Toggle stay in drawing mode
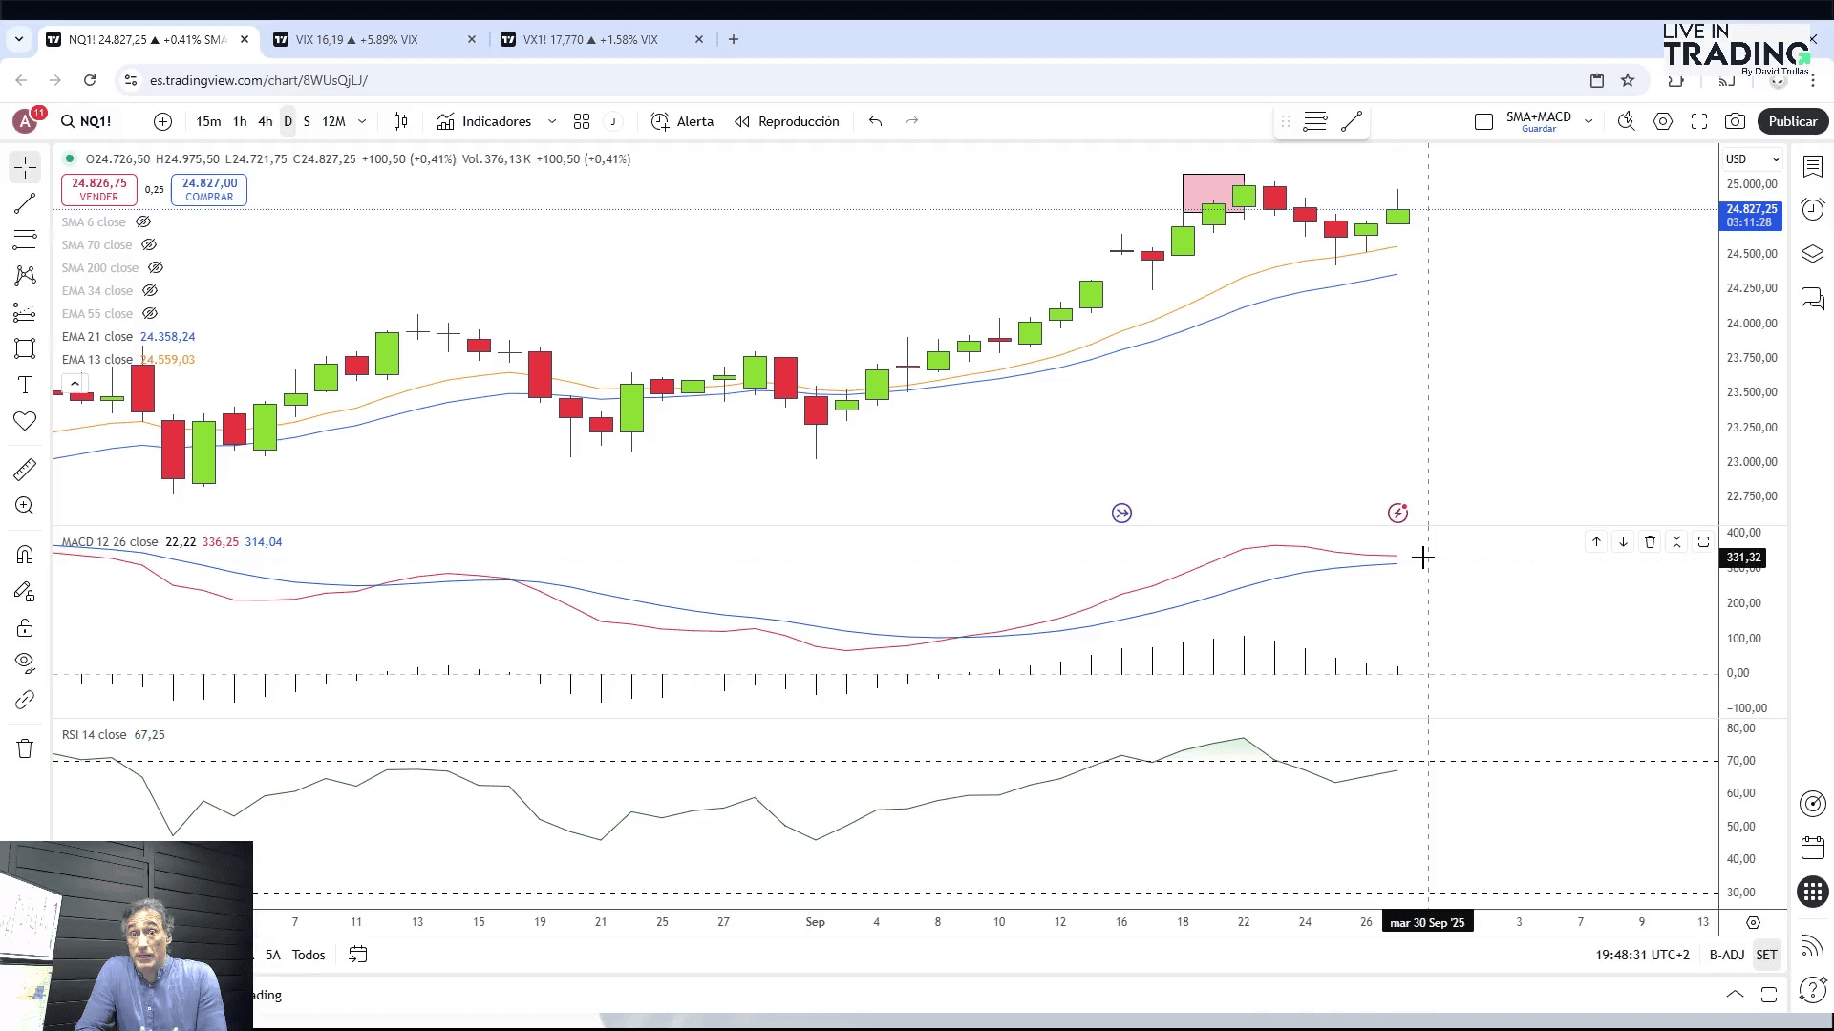 pyautogui.click(x=25, y=592)
